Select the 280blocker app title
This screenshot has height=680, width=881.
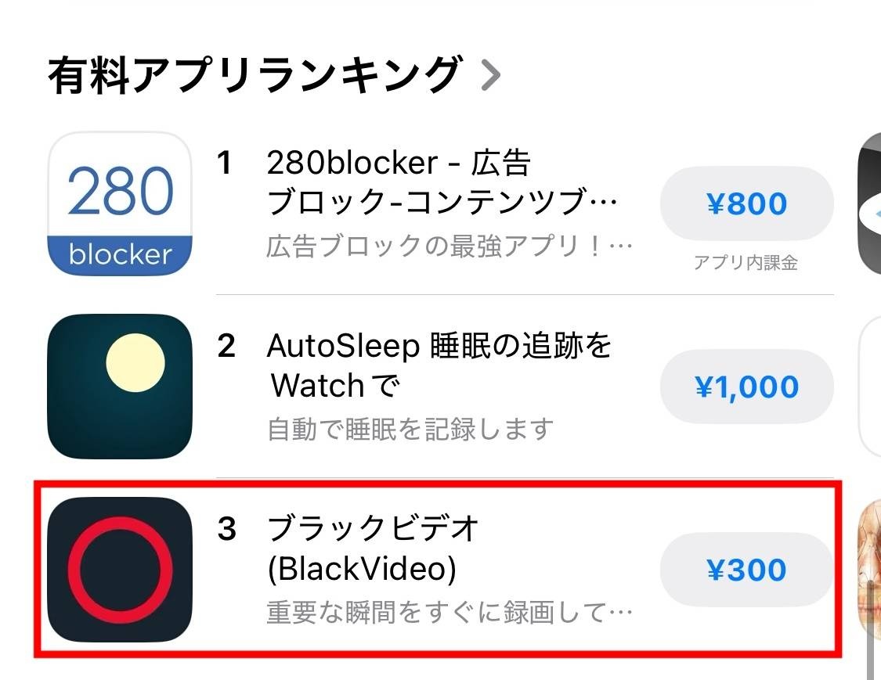[x=441, y=182]
